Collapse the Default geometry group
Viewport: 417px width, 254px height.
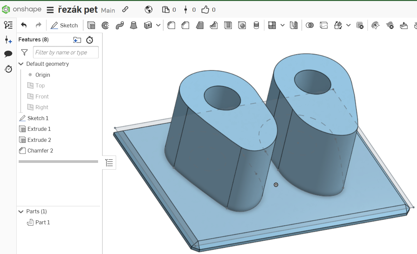pyautogui.click(x=21, y=64)
